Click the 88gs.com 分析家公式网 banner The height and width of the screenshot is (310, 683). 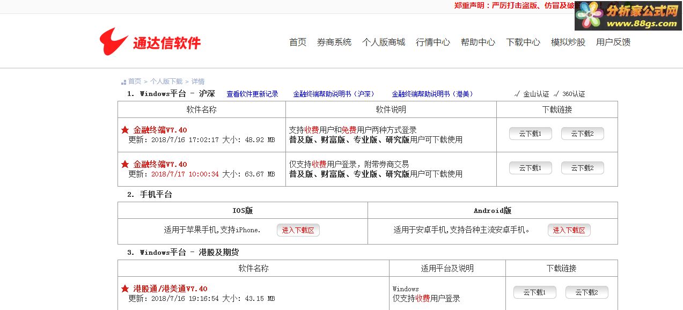click(628, 16)
